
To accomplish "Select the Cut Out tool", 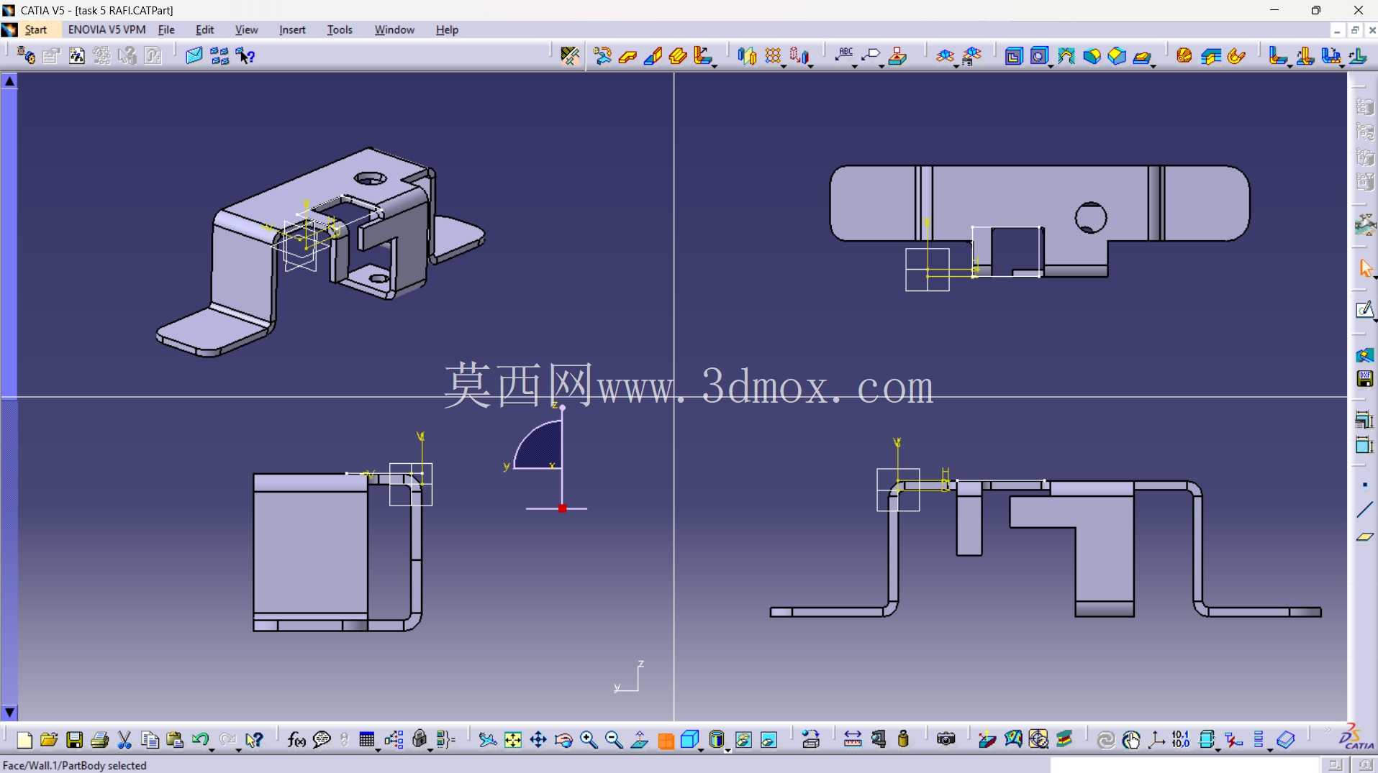I will (x=1013, y=56).
